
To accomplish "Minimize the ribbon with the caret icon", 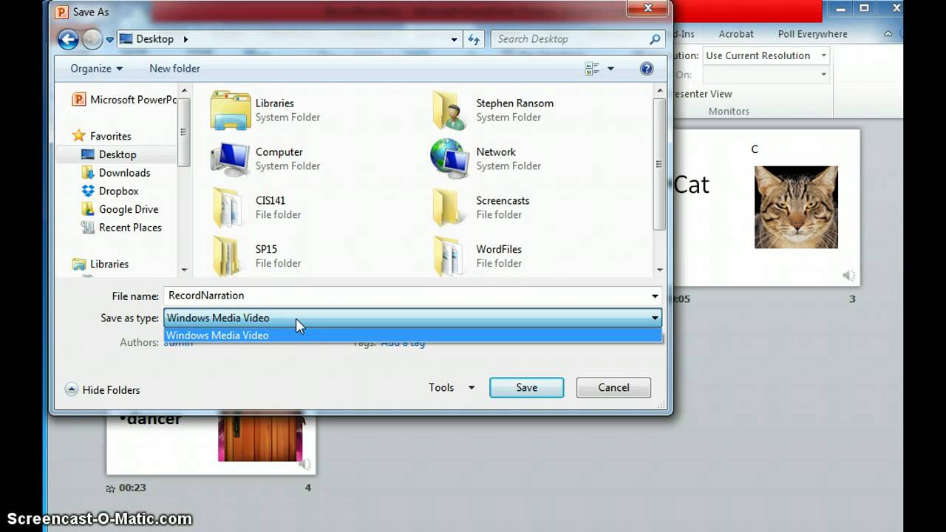I will 888,34.
